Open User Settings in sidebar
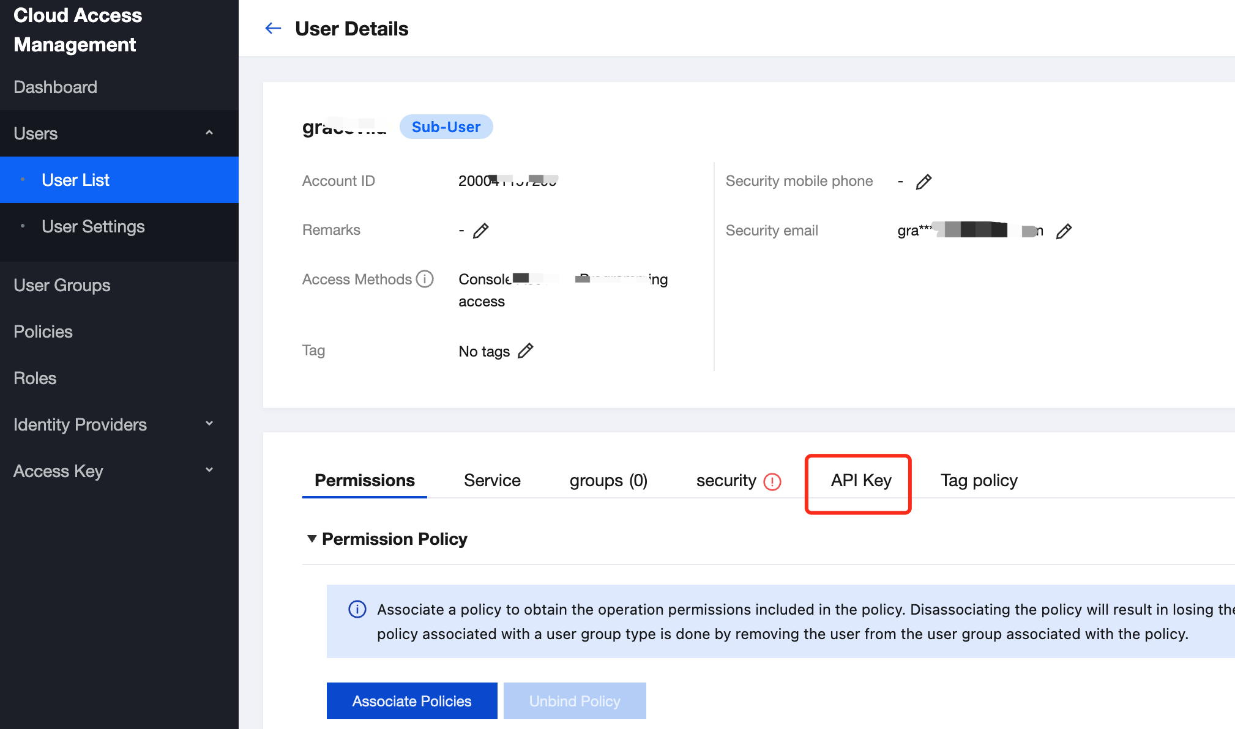The width and height of the screenshot is (1235, 729). [93, 226]
